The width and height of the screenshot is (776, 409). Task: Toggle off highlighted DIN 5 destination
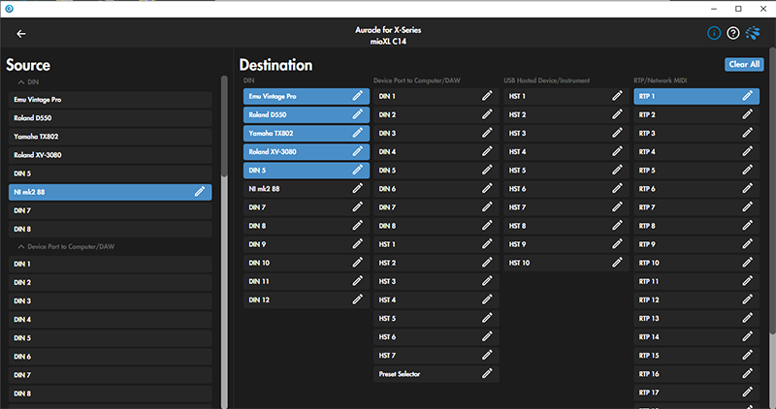click(x=307, y=171)
